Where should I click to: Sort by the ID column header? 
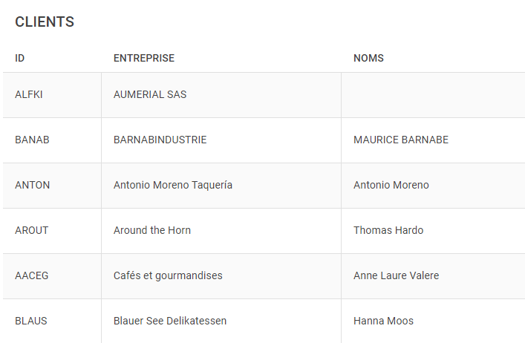(20, 58)
